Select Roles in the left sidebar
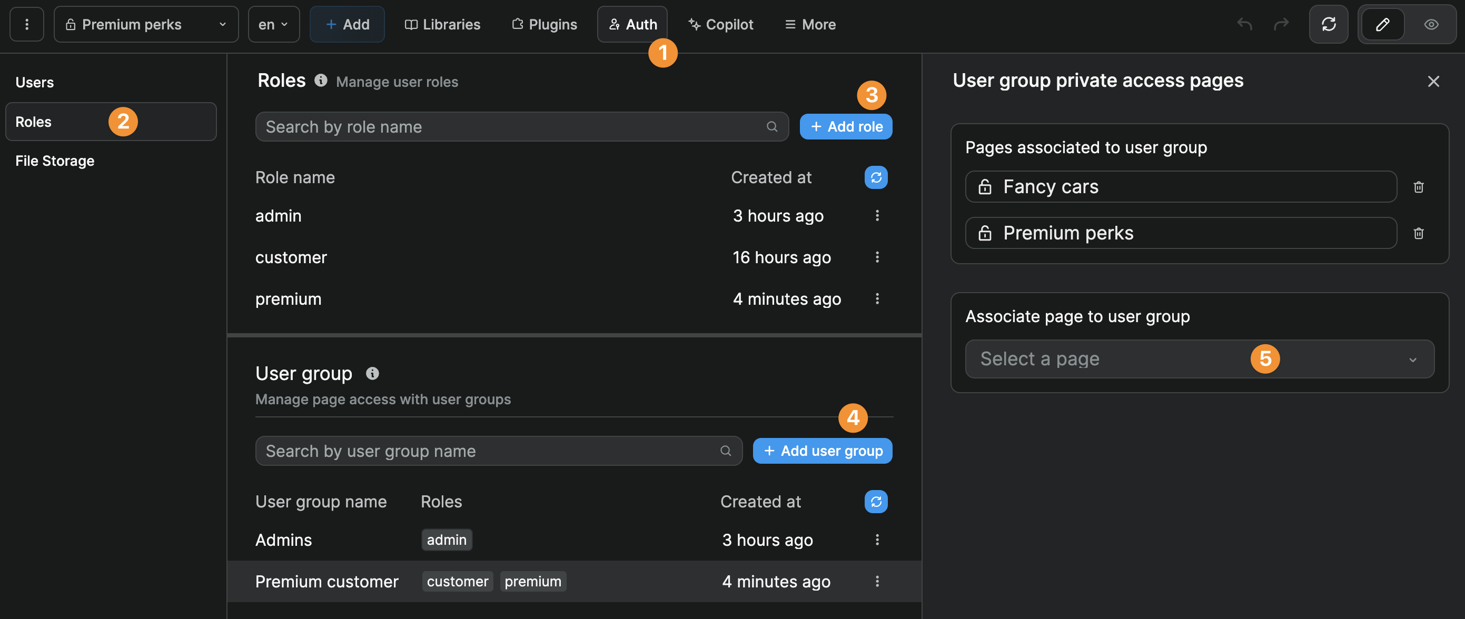1465x619 pixels. tap(57, 121)
